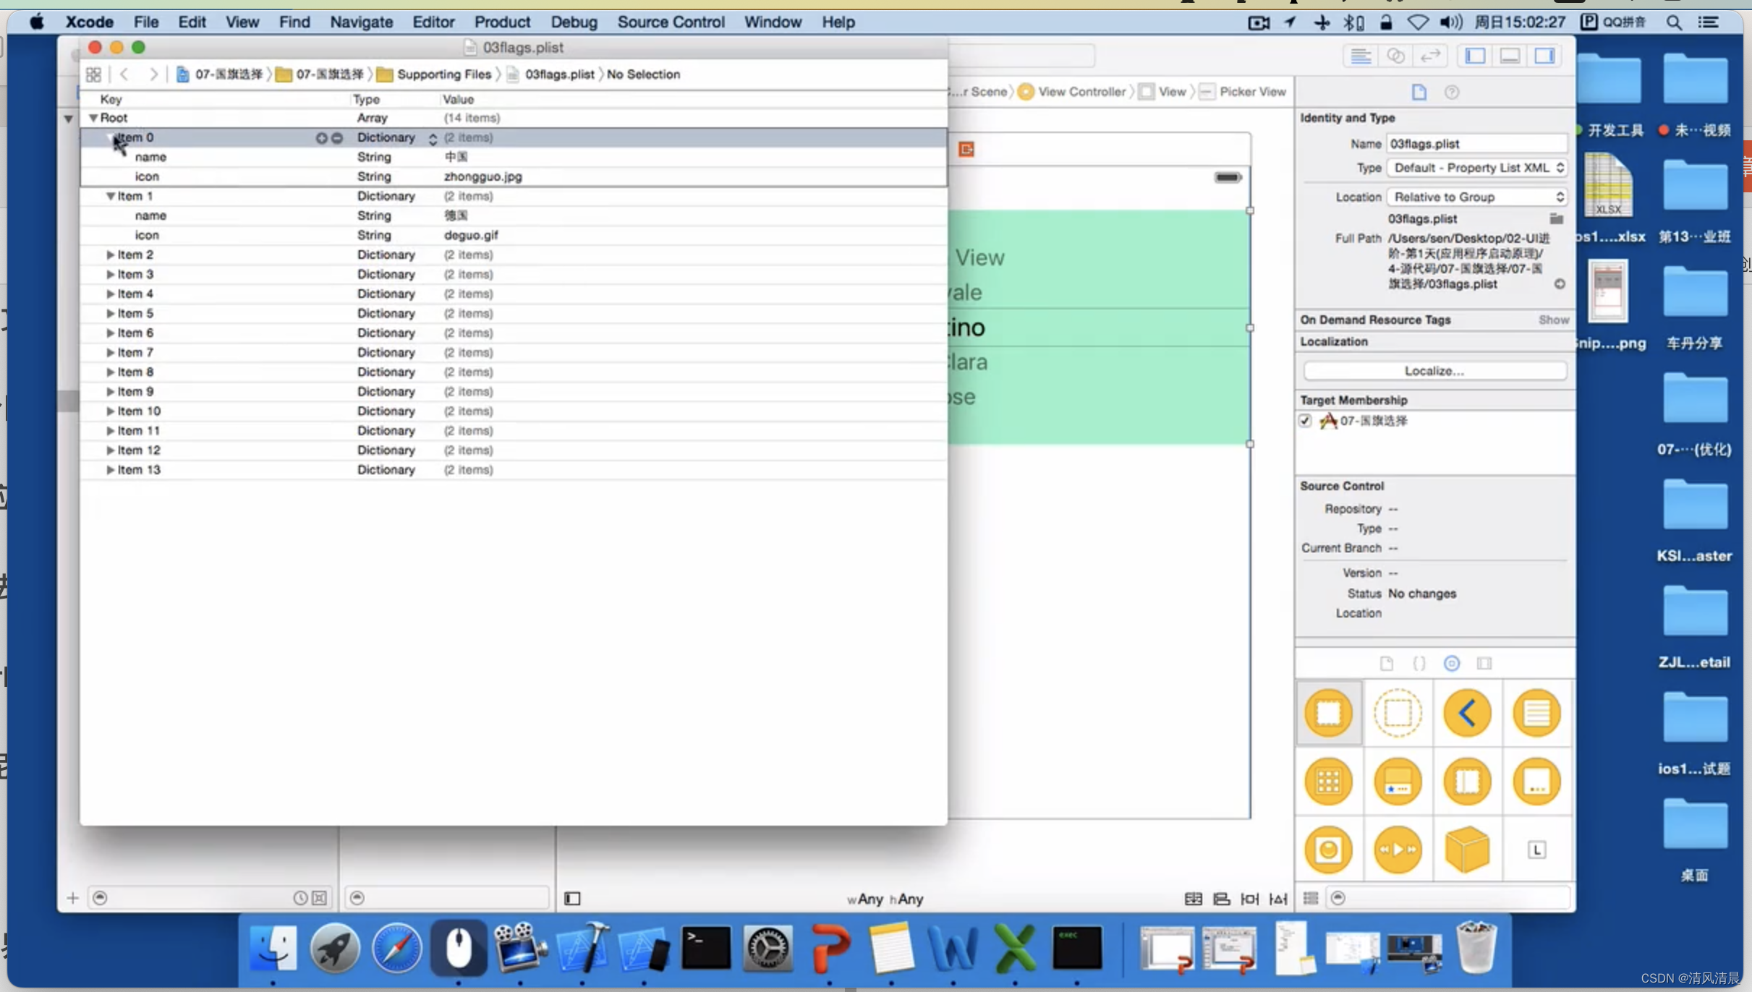Click the Localize button in Identity panel
1752x992 pixels.
(x=1433, y=370)
